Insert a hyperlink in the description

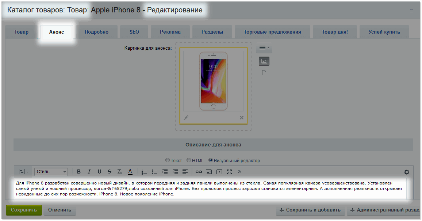199,172
